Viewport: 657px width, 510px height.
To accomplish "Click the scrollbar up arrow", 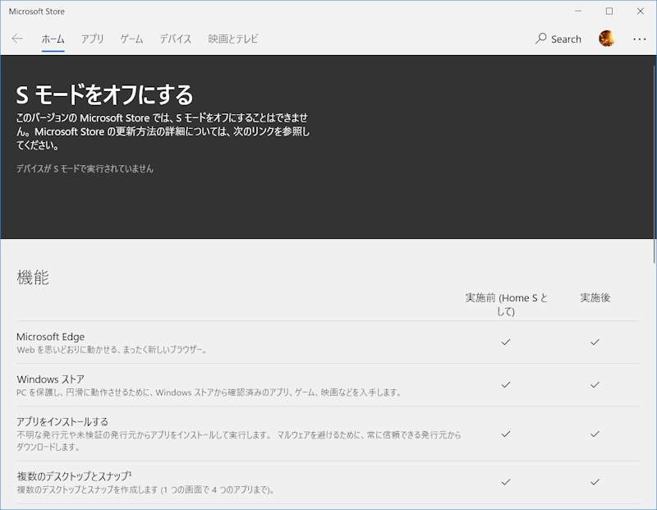I will point(652,60).
